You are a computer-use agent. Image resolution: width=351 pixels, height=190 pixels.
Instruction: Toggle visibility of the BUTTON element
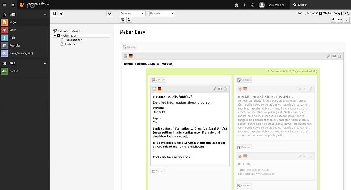(x=305, y=157)
